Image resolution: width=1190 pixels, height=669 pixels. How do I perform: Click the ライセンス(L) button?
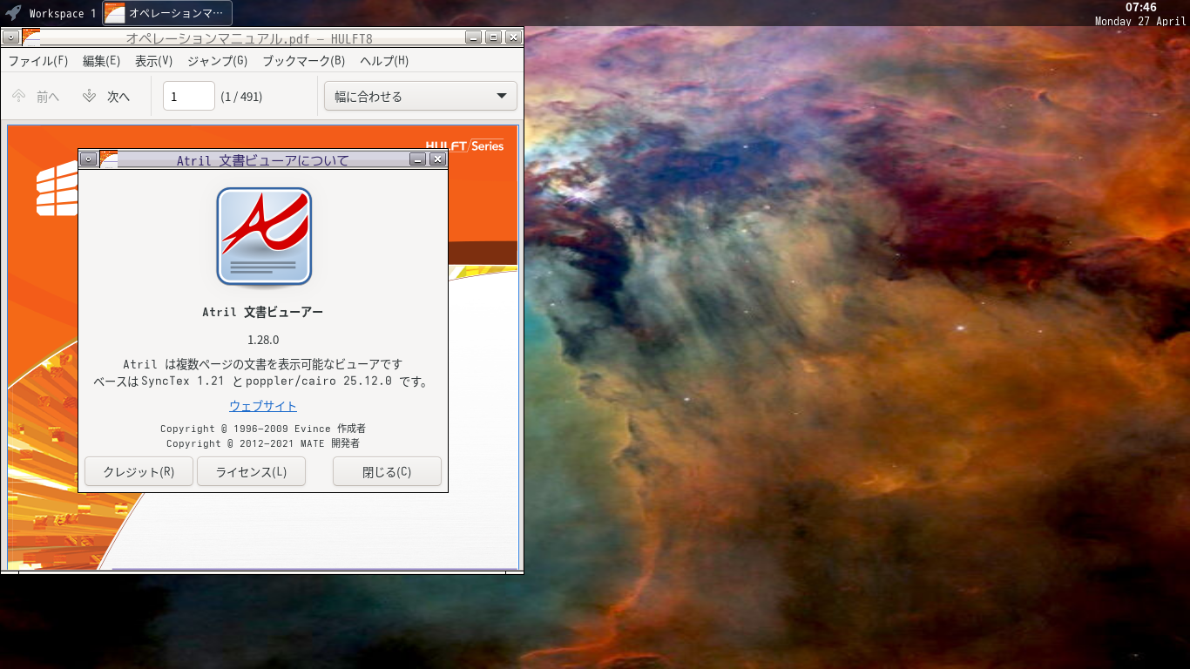[251, 471]
